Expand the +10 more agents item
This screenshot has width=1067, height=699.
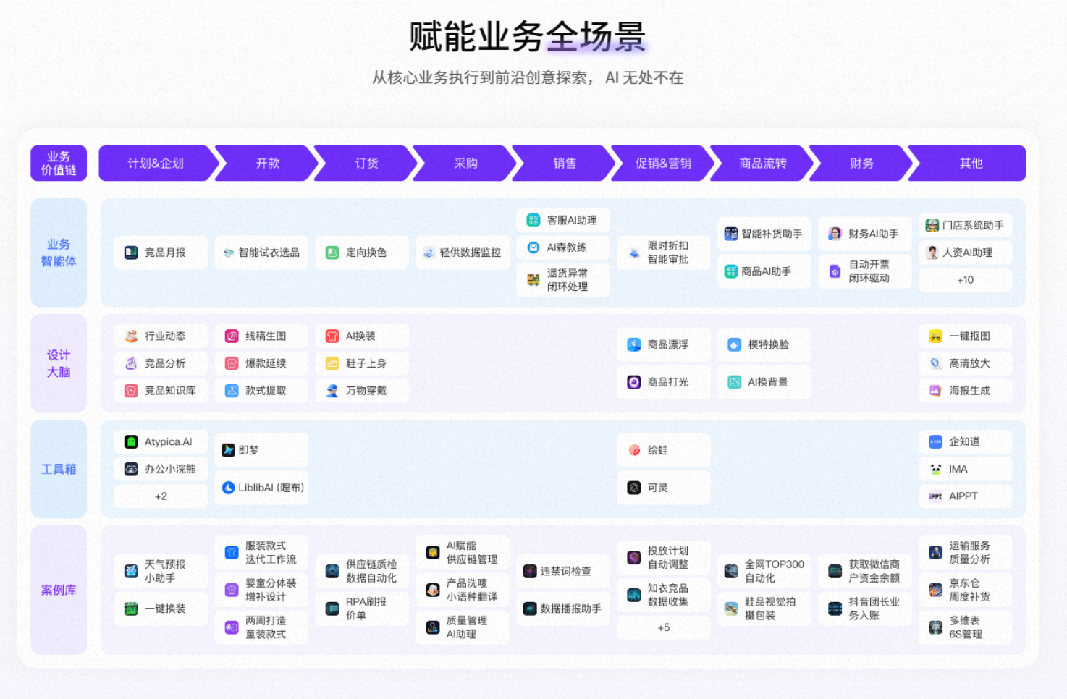965,280
